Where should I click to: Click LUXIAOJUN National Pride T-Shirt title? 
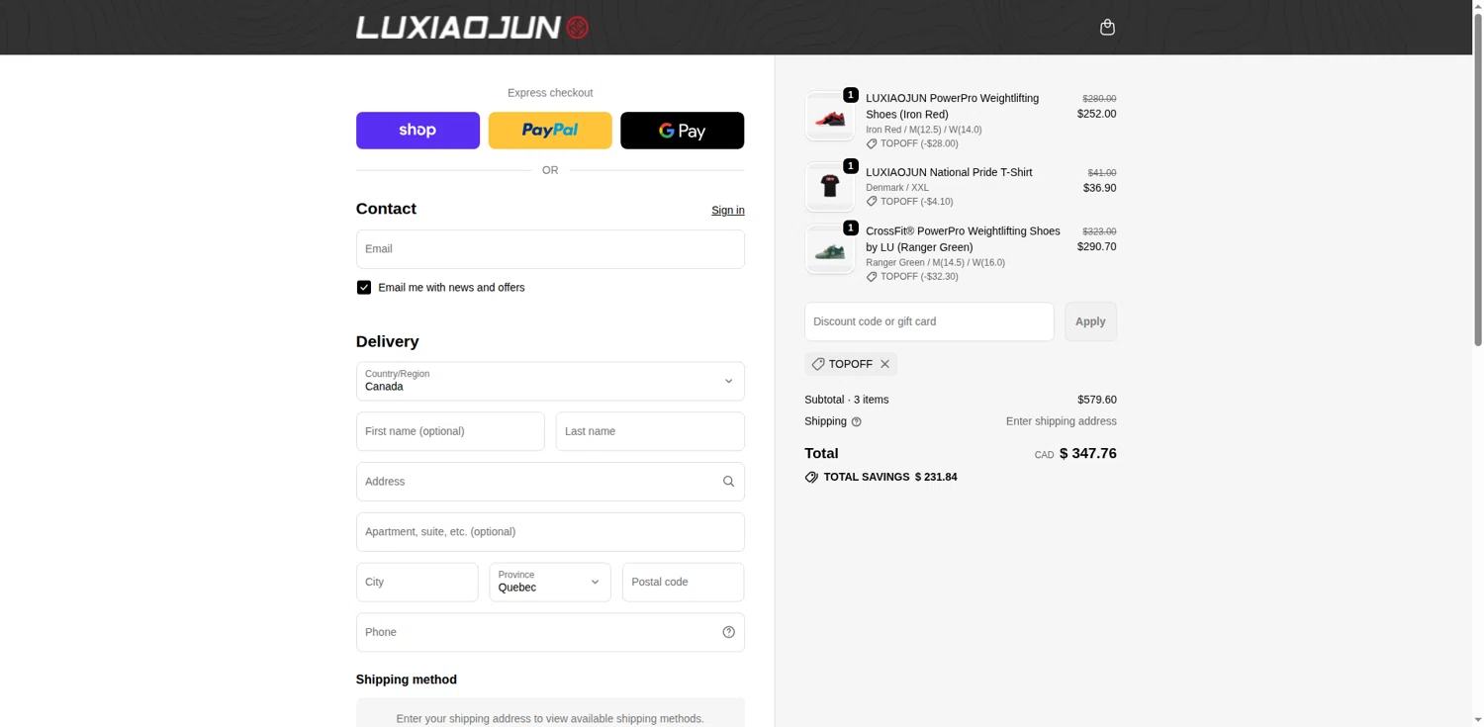(x=949, y=172)
